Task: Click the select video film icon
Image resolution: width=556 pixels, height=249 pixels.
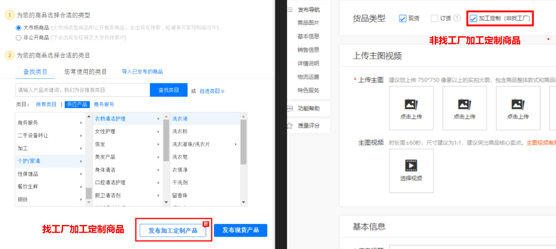Action: tap(411, 166)
